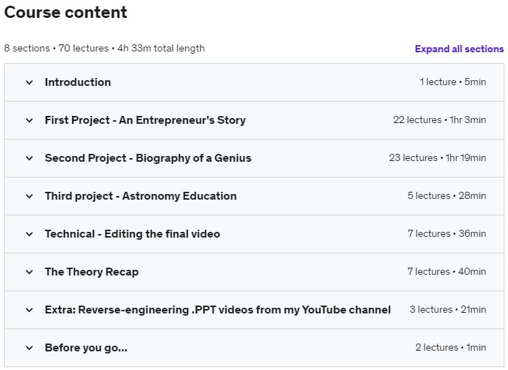Click the '3 lectures • 21min' label
This screenshot has width=508, height=370.
[448, 309]
